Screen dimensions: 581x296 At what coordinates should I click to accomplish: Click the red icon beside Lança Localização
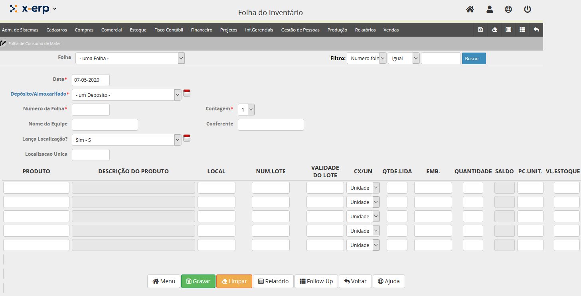[187, 138]
